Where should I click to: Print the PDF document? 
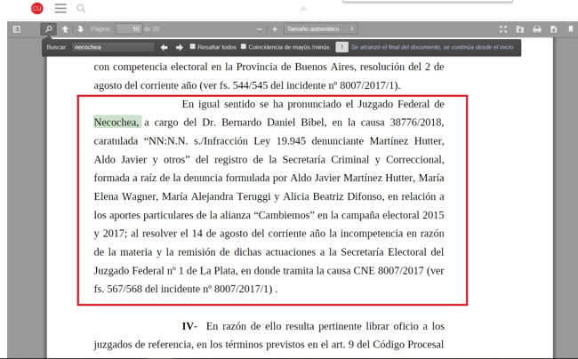[x=537, y=29]
